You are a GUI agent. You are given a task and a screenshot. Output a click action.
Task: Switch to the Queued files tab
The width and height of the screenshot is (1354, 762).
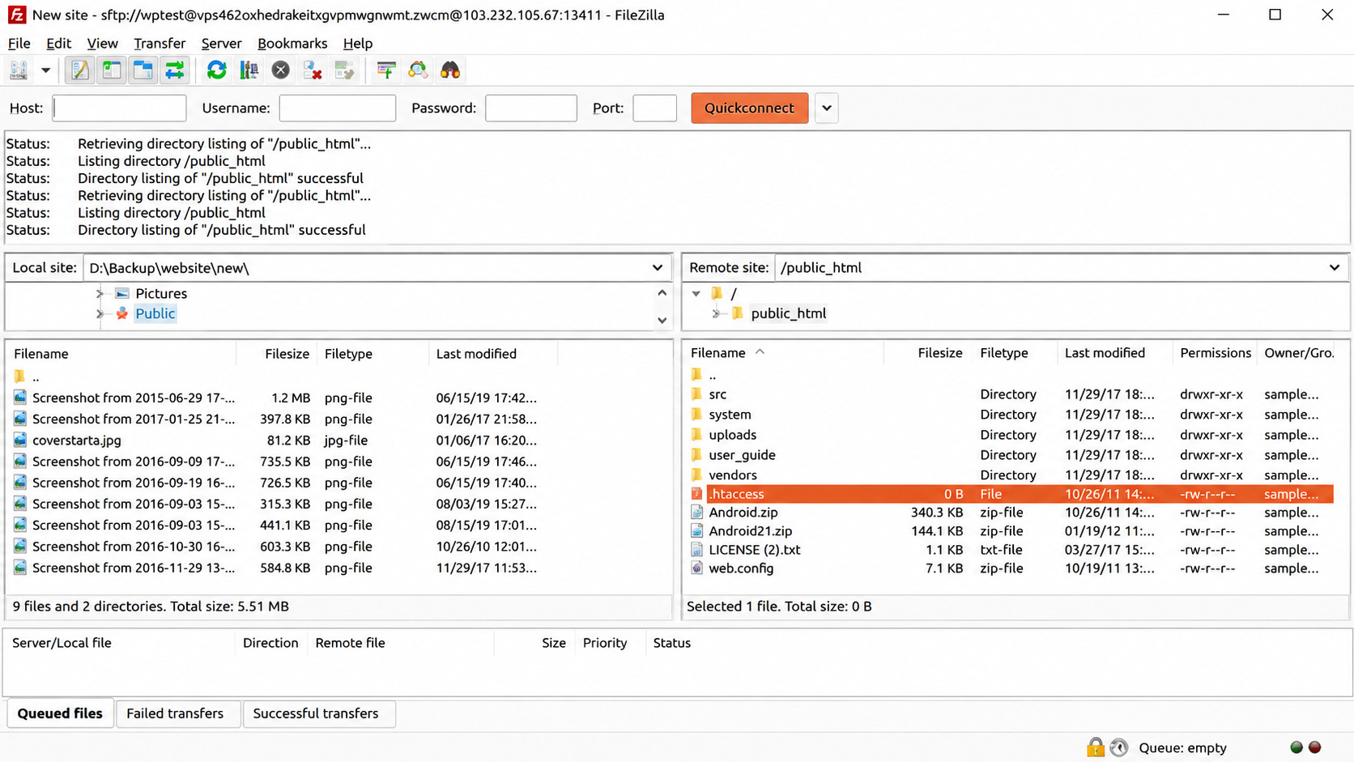tap(60, 713)
